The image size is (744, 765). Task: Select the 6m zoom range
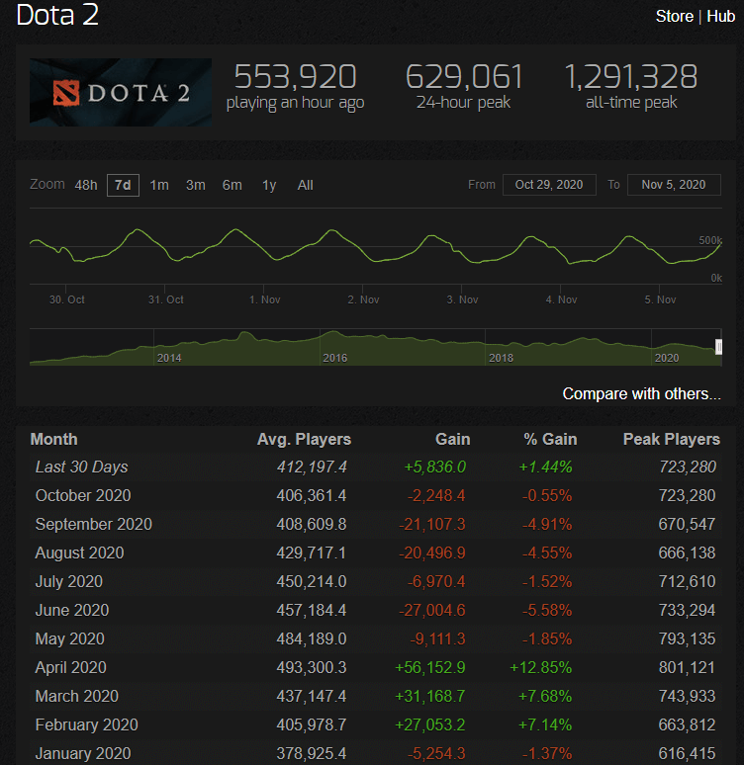tap(232, 186)
